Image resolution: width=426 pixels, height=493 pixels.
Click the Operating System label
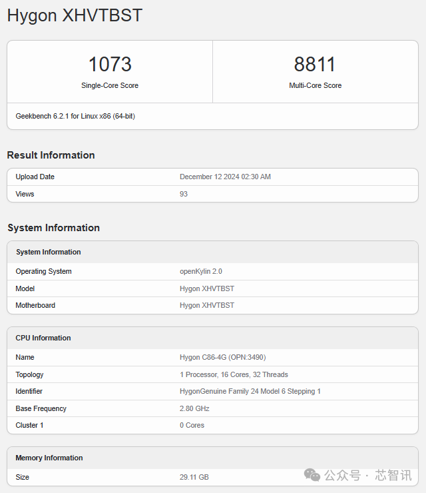pos(44,271)
